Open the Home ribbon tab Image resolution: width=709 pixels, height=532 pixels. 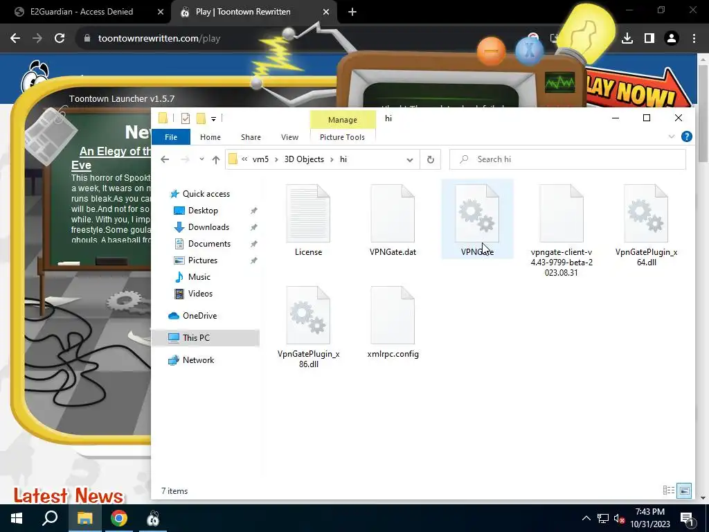pyautogui.click(x=210, y=137)
